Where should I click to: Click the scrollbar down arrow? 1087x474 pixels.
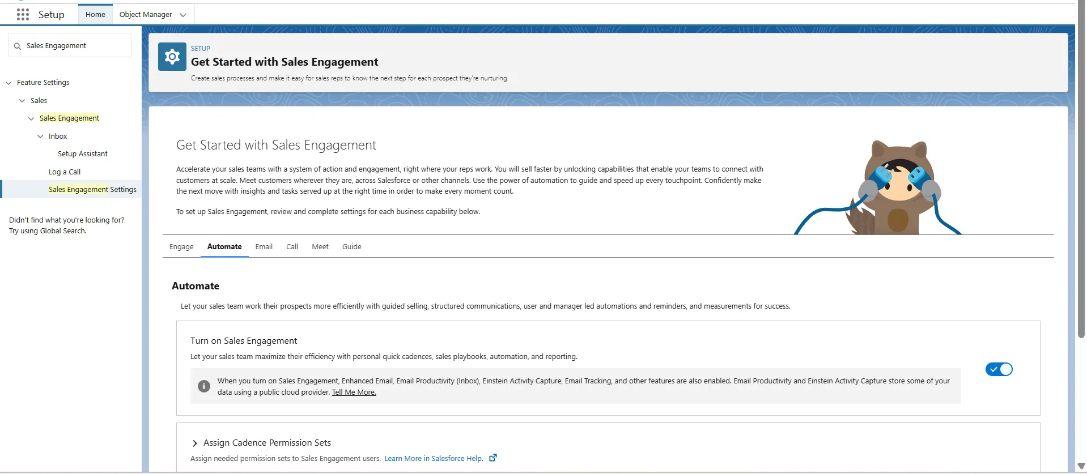coord(1080,467)
